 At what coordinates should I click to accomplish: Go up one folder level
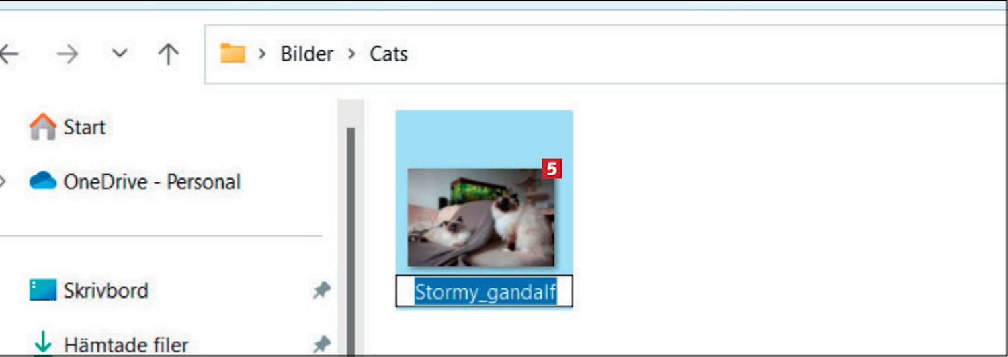click(168, 54)
